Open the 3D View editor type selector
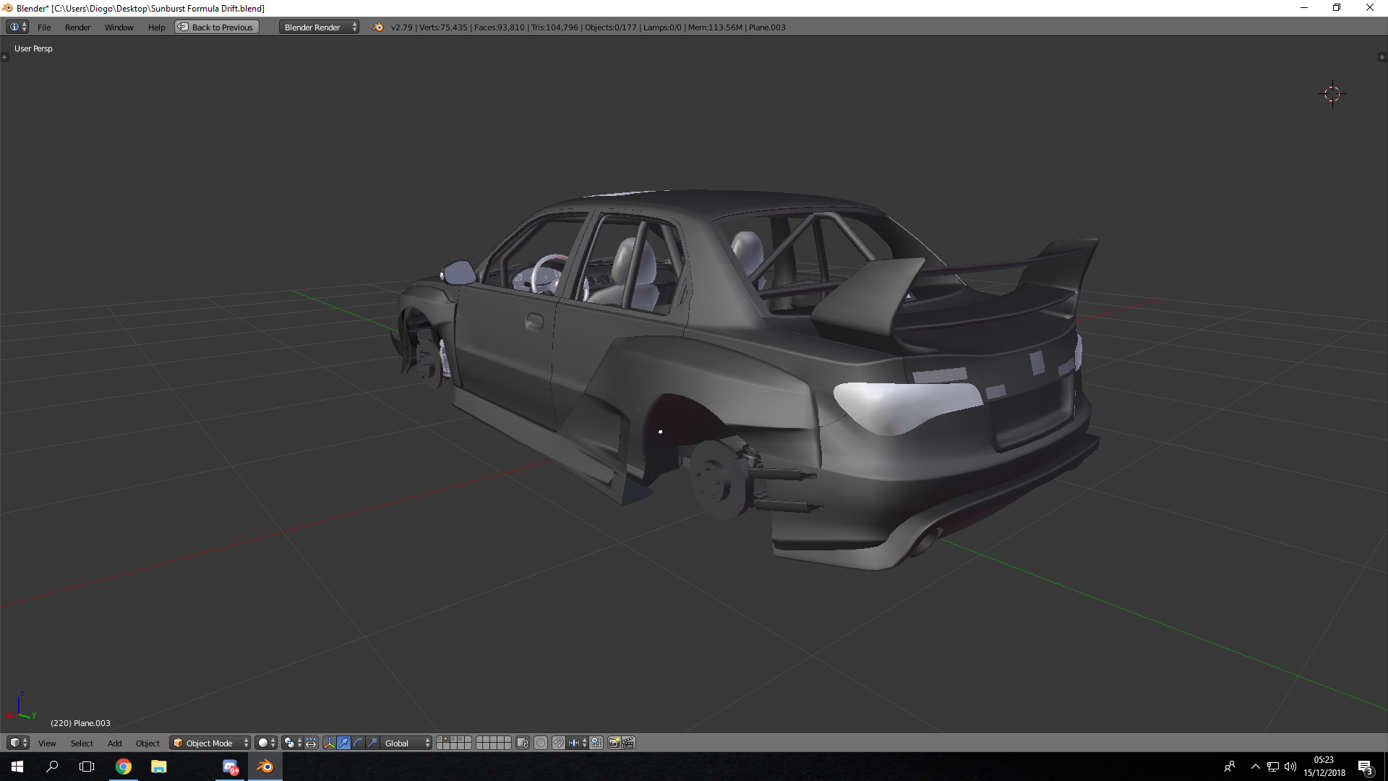The image size is (1388, 781). click(x=17, y=743)
